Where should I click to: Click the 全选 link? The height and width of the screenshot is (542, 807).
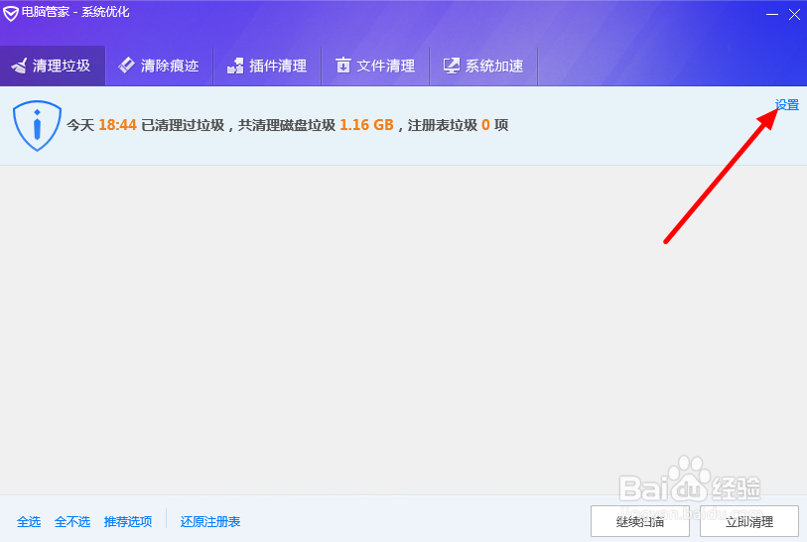pos(29,522)
